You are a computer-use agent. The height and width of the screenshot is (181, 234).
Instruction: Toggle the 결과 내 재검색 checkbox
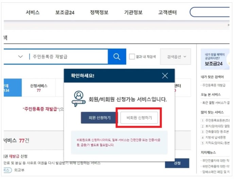pyautogui.click(x=132, y=56)
